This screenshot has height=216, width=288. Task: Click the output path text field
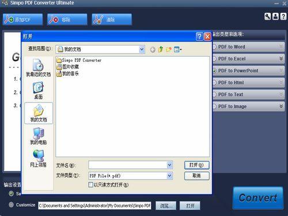coord(94,206)
